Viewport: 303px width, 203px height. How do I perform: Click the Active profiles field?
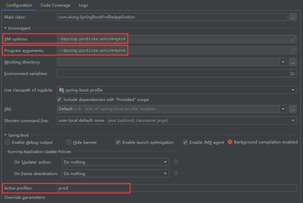177,188
